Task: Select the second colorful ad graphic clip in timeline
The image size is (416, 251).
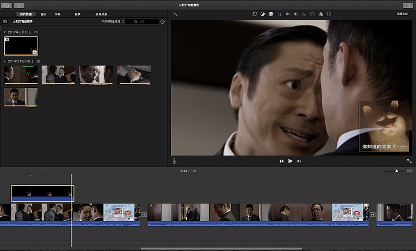Action: [x=348, y=212]
